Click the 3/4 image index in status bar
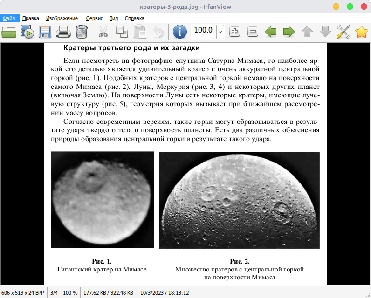The image size is (371, 298). click(x=54, y=293)
